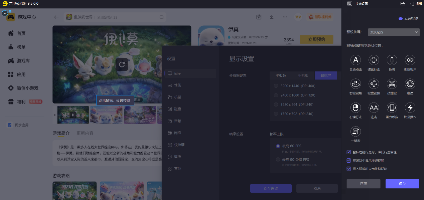Open 壁纸 wallpaper settings
Image resolution: width=424 pixels, height=200 pixels.
[x=190, y=157]
